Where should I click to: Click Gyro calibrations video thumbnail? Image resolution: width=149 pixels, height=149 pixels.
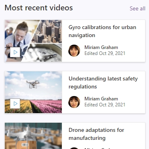[x=33, y=41]
